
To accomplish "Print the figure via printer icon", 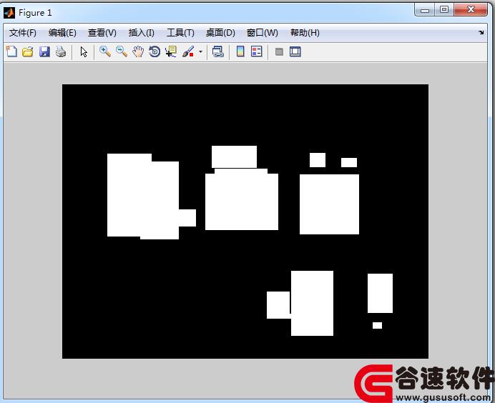I will pyautogui.click(x=61, y=51).
